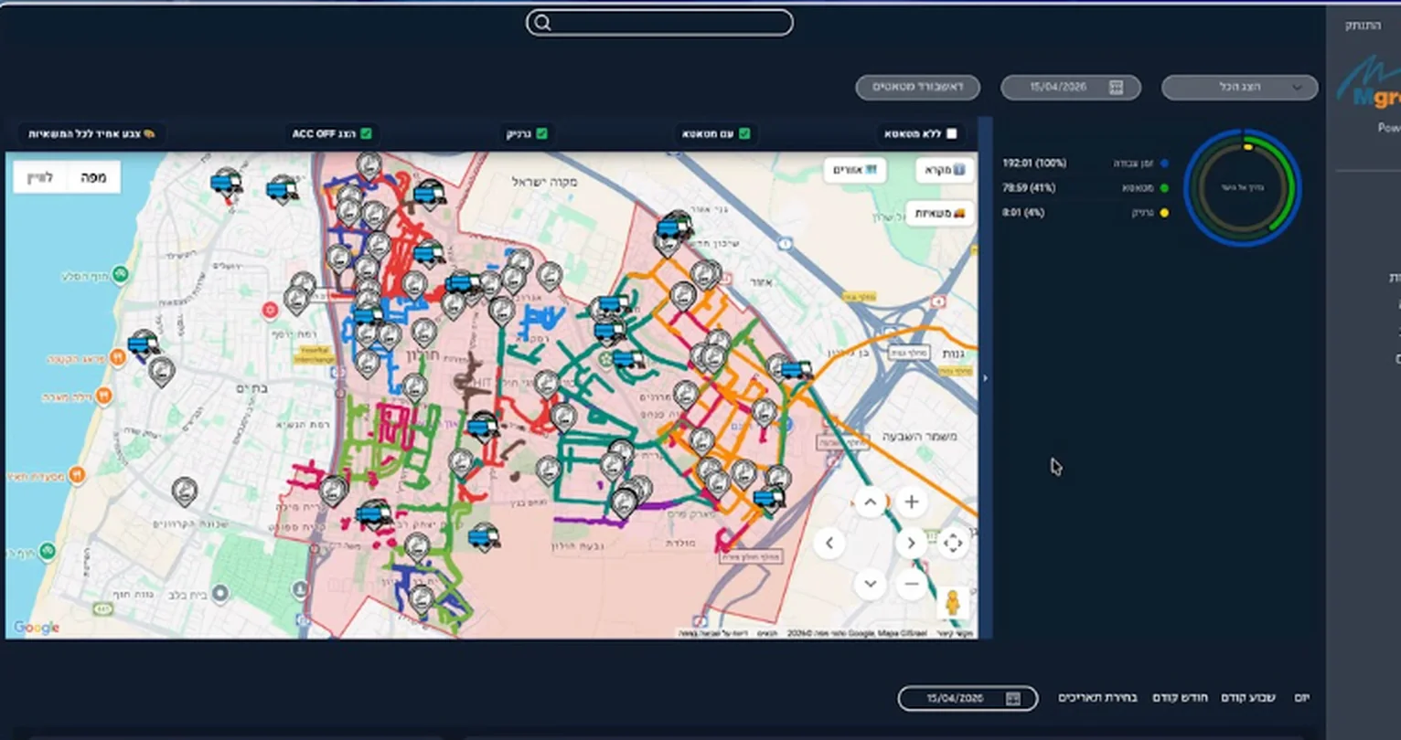The image size is (1401, 740).
Task: Click the map fullscreen crosshair button
Action: (952, 544)
